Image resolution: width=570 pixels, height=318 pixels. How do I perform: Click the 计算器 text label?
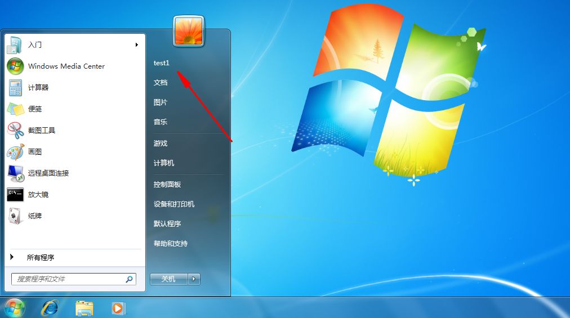38,88
